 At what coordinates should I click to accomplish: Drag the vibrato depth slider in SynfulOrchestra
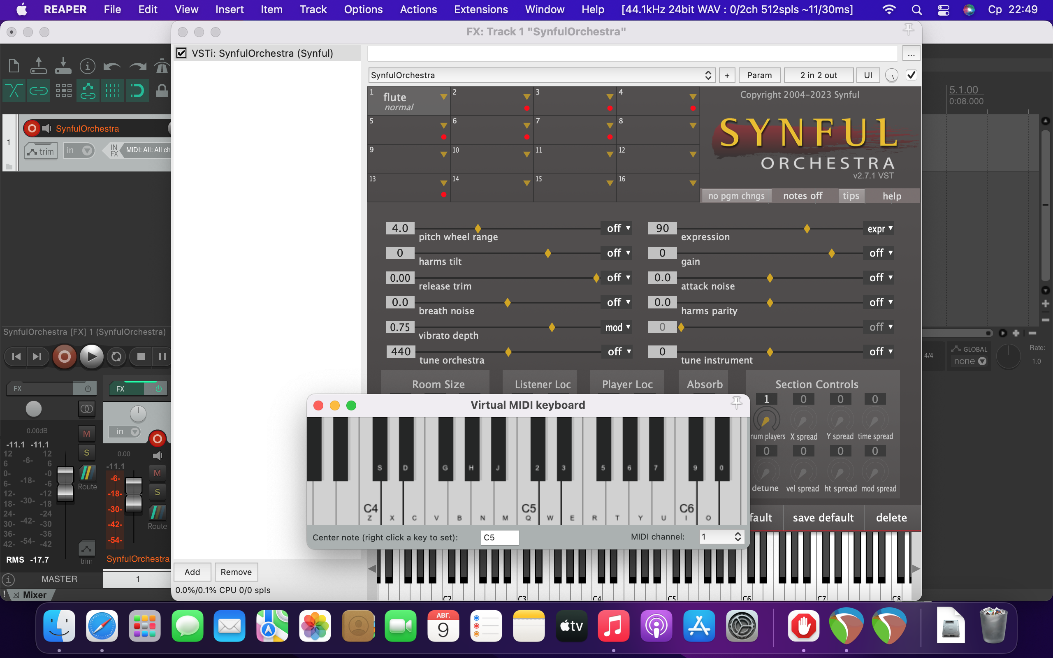(x=551, y=327)
